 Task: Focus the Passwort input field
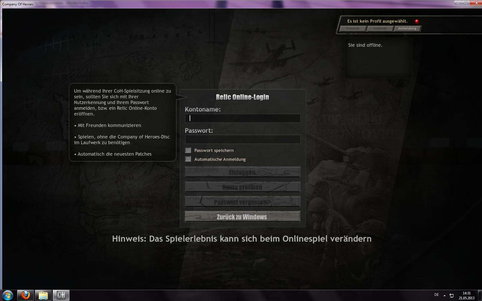click(243, 139)
